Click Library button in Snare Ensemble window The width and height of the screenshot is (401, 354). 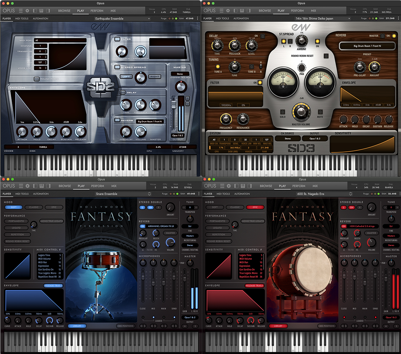point(77,326)
